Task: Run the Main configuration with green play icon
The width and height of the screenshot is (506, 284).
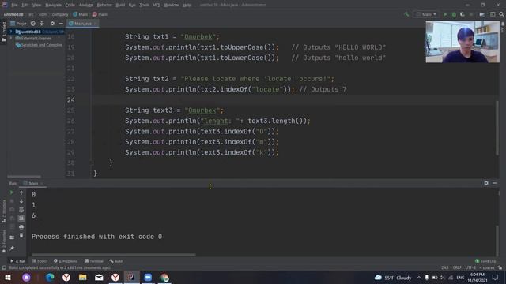Action: 445,14
